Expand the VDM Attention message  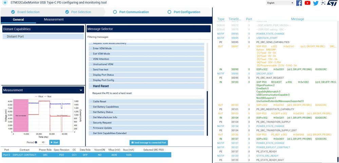point(146,59)
